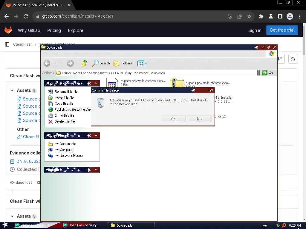Bookmark this page with the star icon
This screenshot has height=229, width=306.
pos(249,17)
